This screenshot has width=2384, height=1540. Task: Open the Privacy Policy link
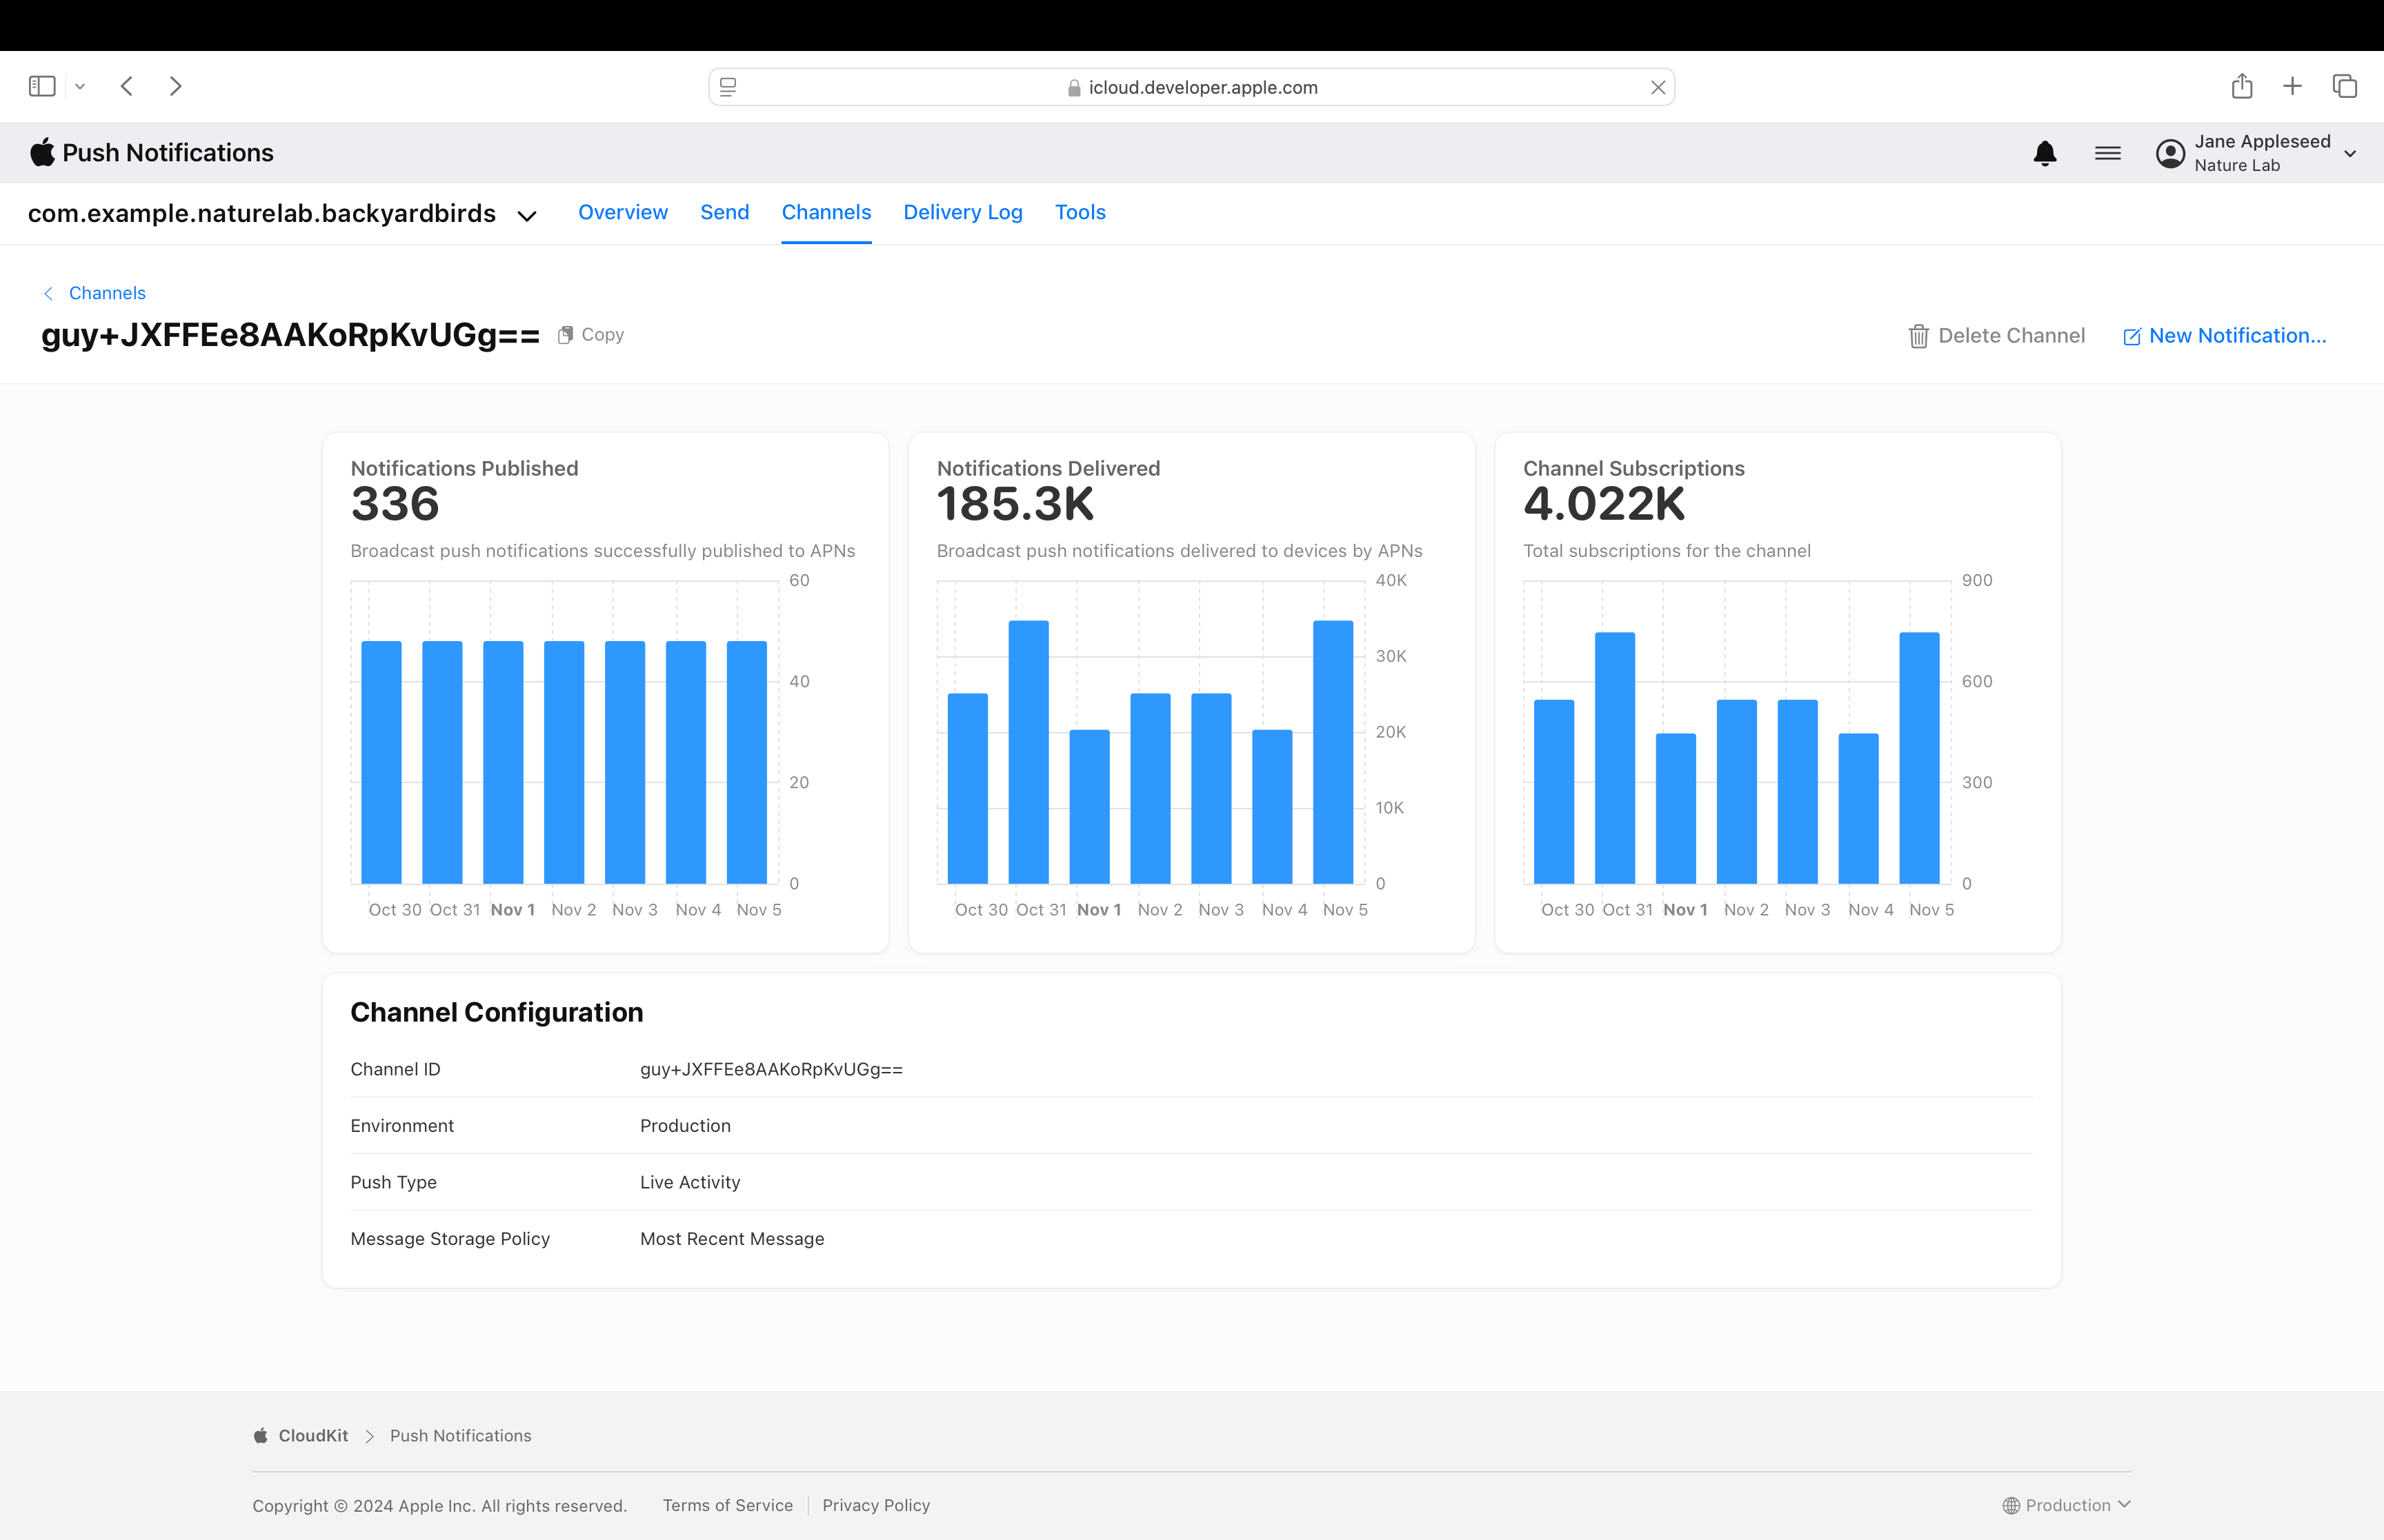(x=875, y=1505)
